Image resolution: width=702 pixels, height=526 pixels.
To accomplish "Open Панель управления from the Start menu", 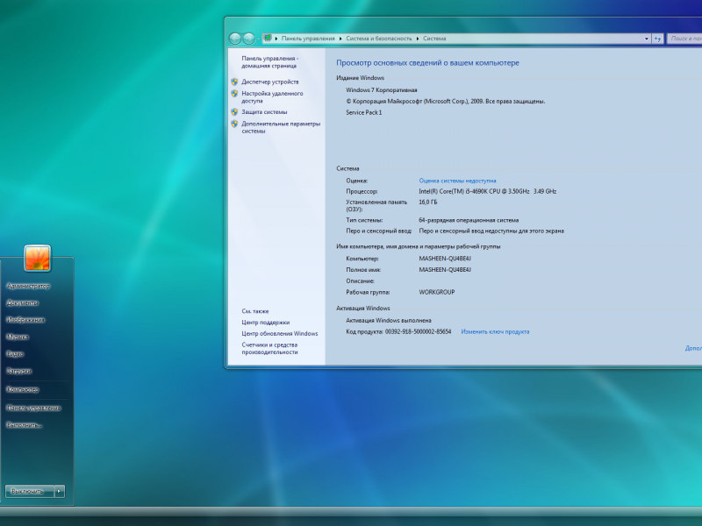I will click(33, 408).
